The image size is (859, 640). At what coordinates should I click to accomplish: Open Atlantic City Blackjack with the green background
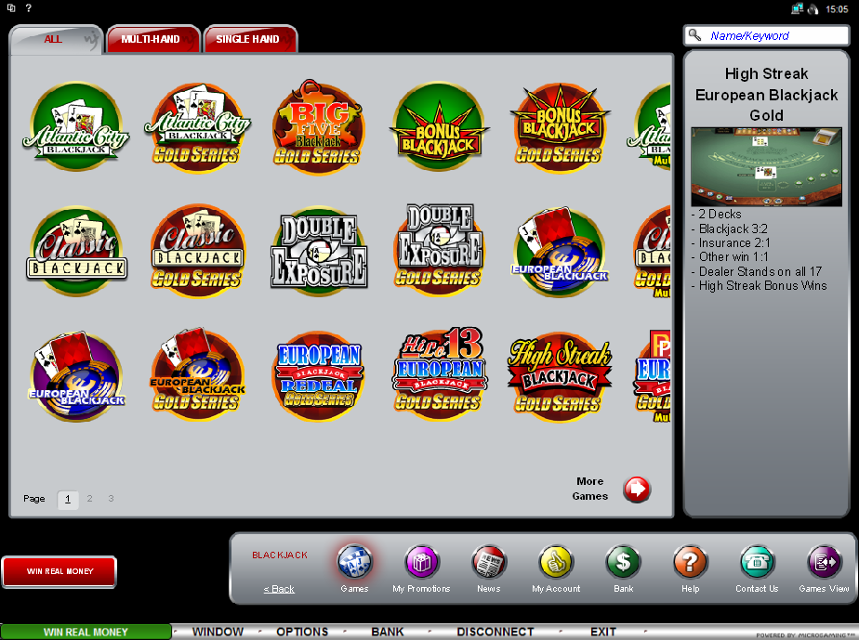(x=76, y=126)
